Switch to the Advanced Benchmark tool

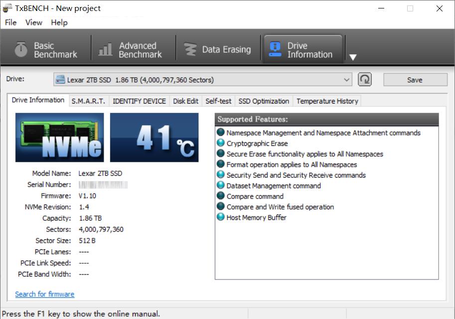[133, 48]
